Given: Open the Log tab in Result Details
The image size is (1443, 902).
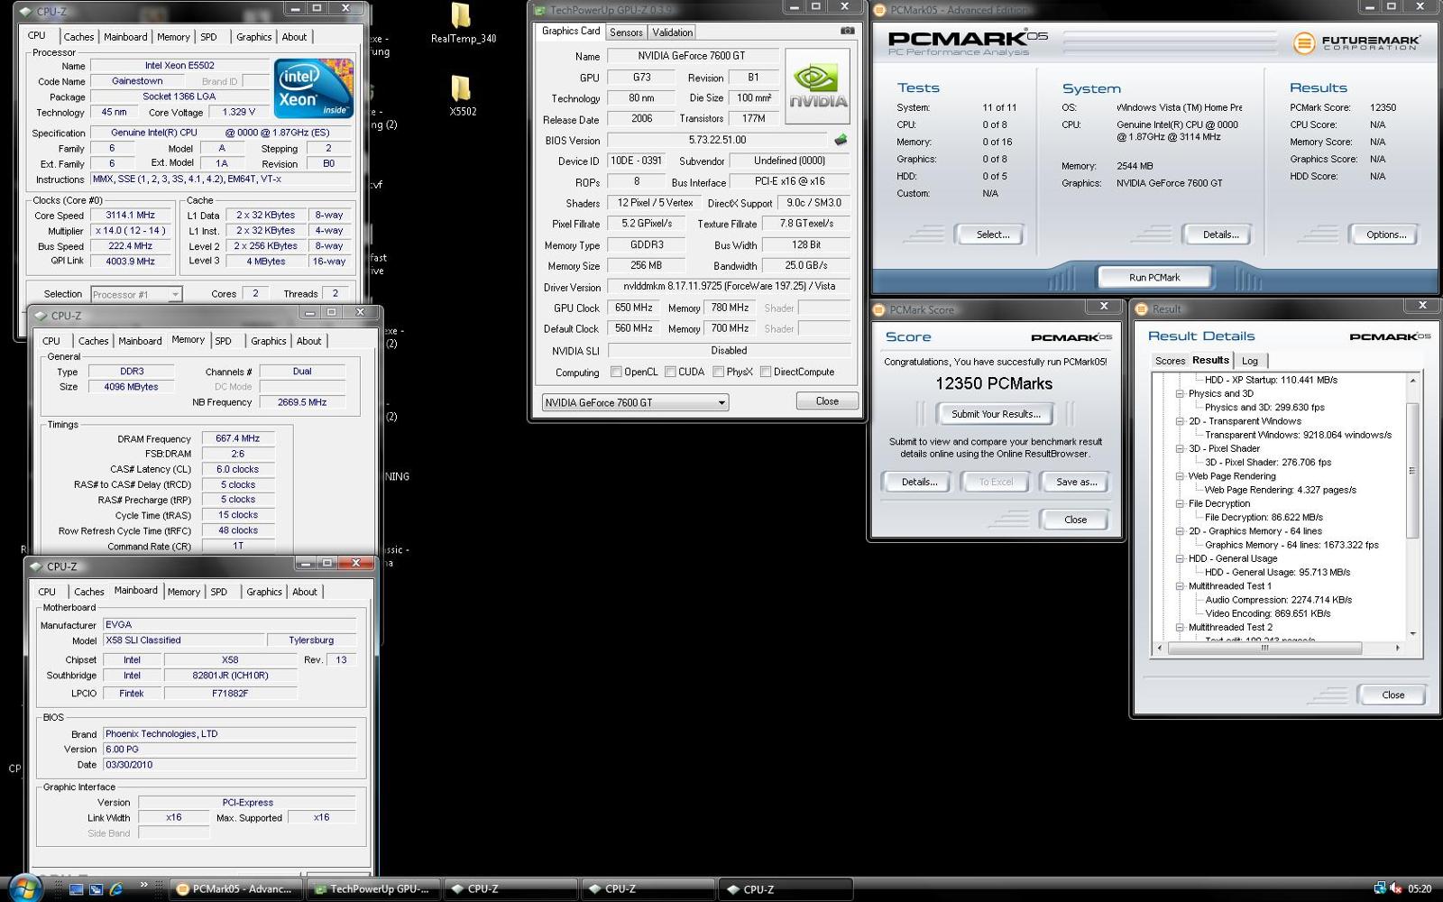Looking at the screenshot, I should 1250,361.
